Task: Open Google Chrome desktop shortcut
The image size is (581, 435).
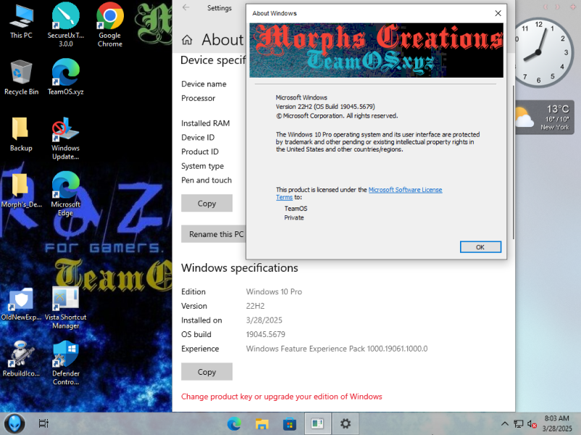Action: click(x=109, y=25)
